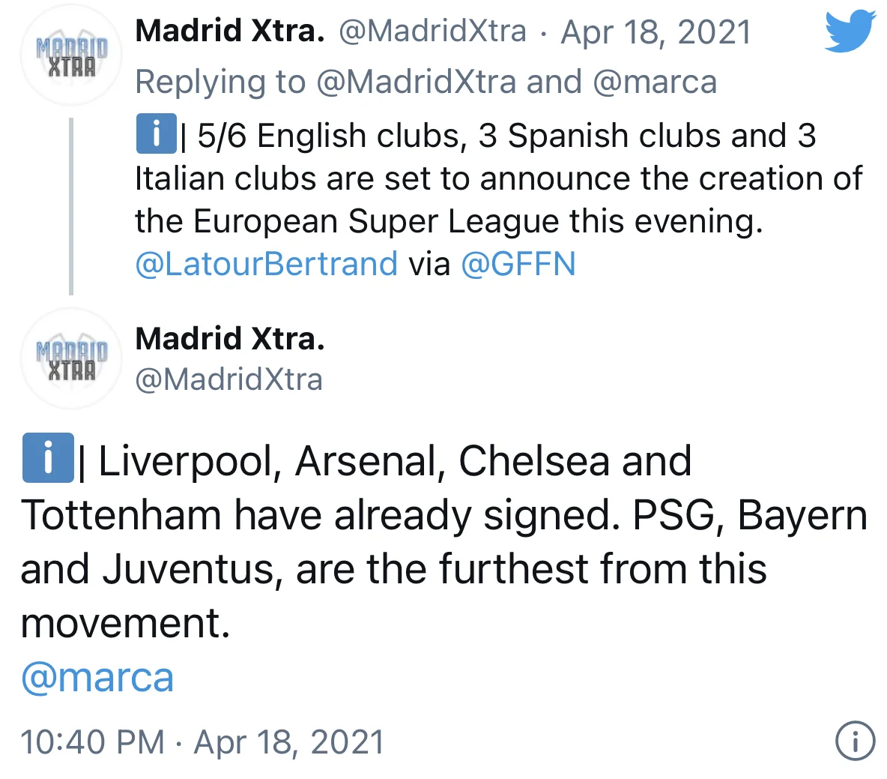Click @marca link below the main tweet text
The width and height of the screenshot is (887, 779).
coord(97,678)
